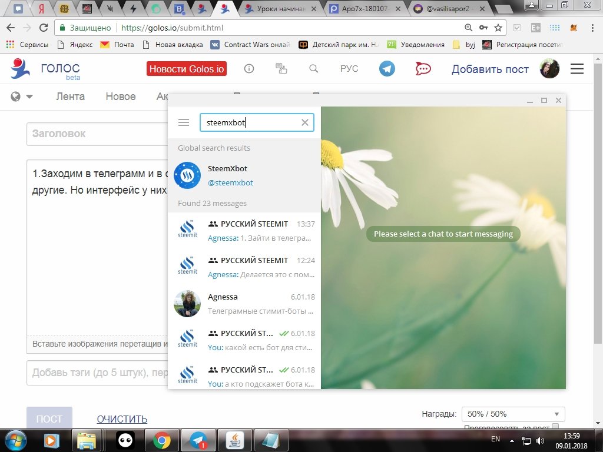Open Детский парк bookmark
Image resolution: width=603 pixels, height=452 pixels.
[x=339, y=45]
